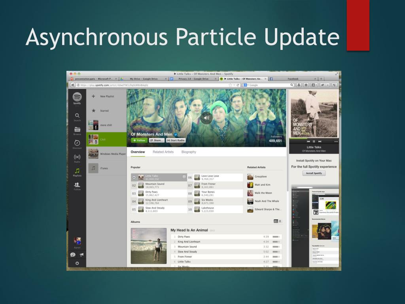405x304 pixels.
Task: Switch to the Facebook browser tab
Action: (x=293, y=79)
